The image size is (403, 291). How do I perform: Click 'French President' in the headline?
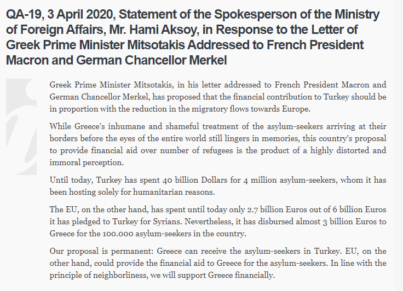coord(315,45)
